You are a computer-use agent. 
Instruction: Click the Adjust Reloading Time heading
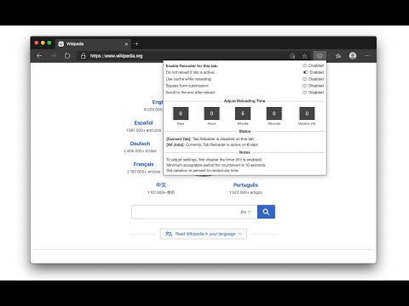pos(245,101)
